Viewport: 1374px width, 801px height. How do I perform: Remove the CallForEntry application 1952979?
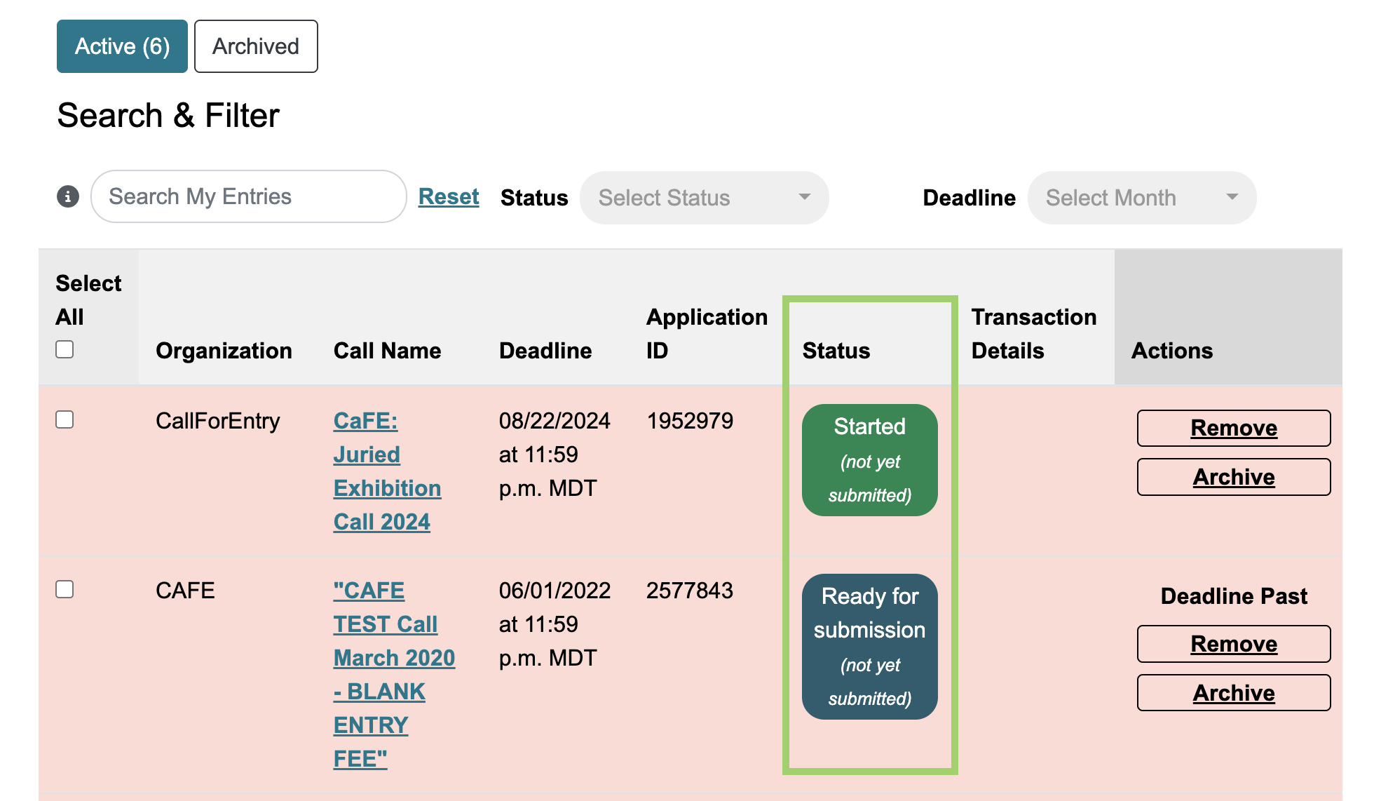(x=1233, y=428)
